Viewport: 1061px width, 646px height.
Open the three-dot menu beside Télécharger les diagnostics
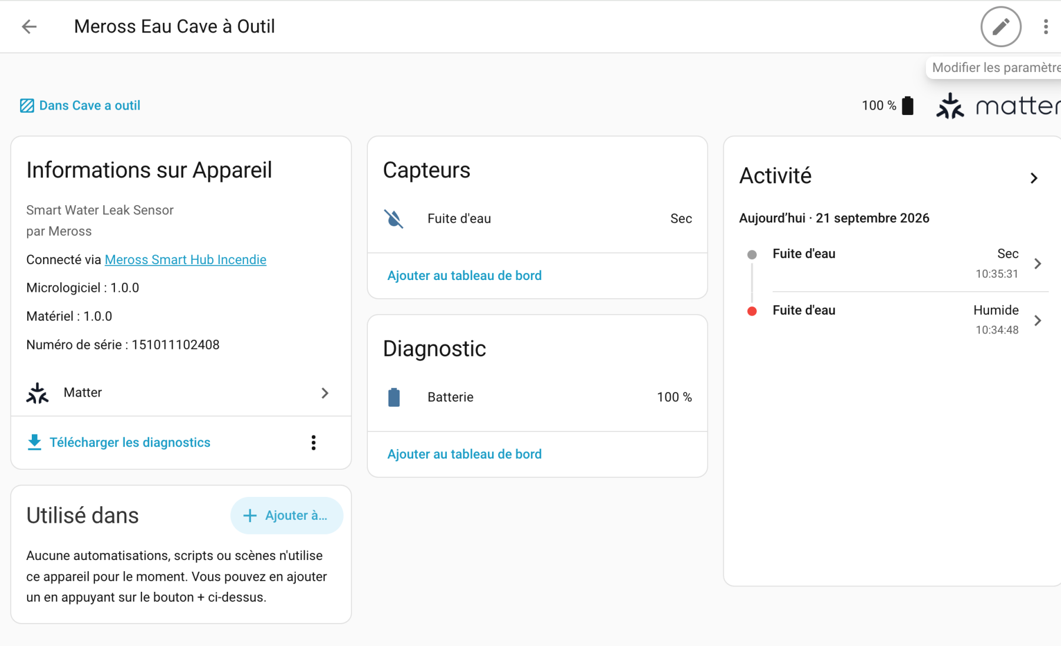314,443
